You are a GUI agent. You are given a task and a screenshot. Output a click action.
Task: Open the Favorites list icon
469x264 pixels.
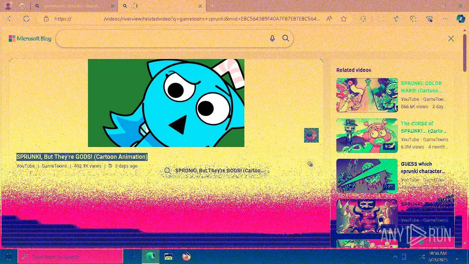(x=397, y=19)
